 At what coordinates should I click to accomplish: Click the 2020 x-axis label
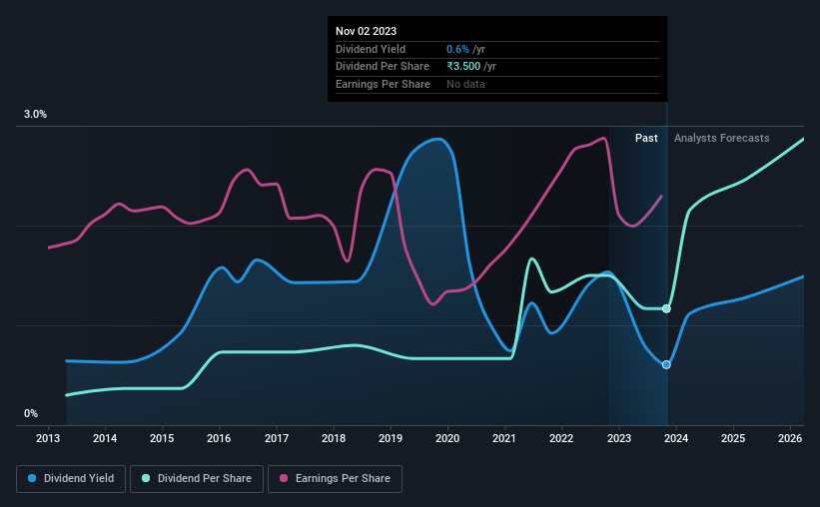pyautogui.click(x=447, y=438)
